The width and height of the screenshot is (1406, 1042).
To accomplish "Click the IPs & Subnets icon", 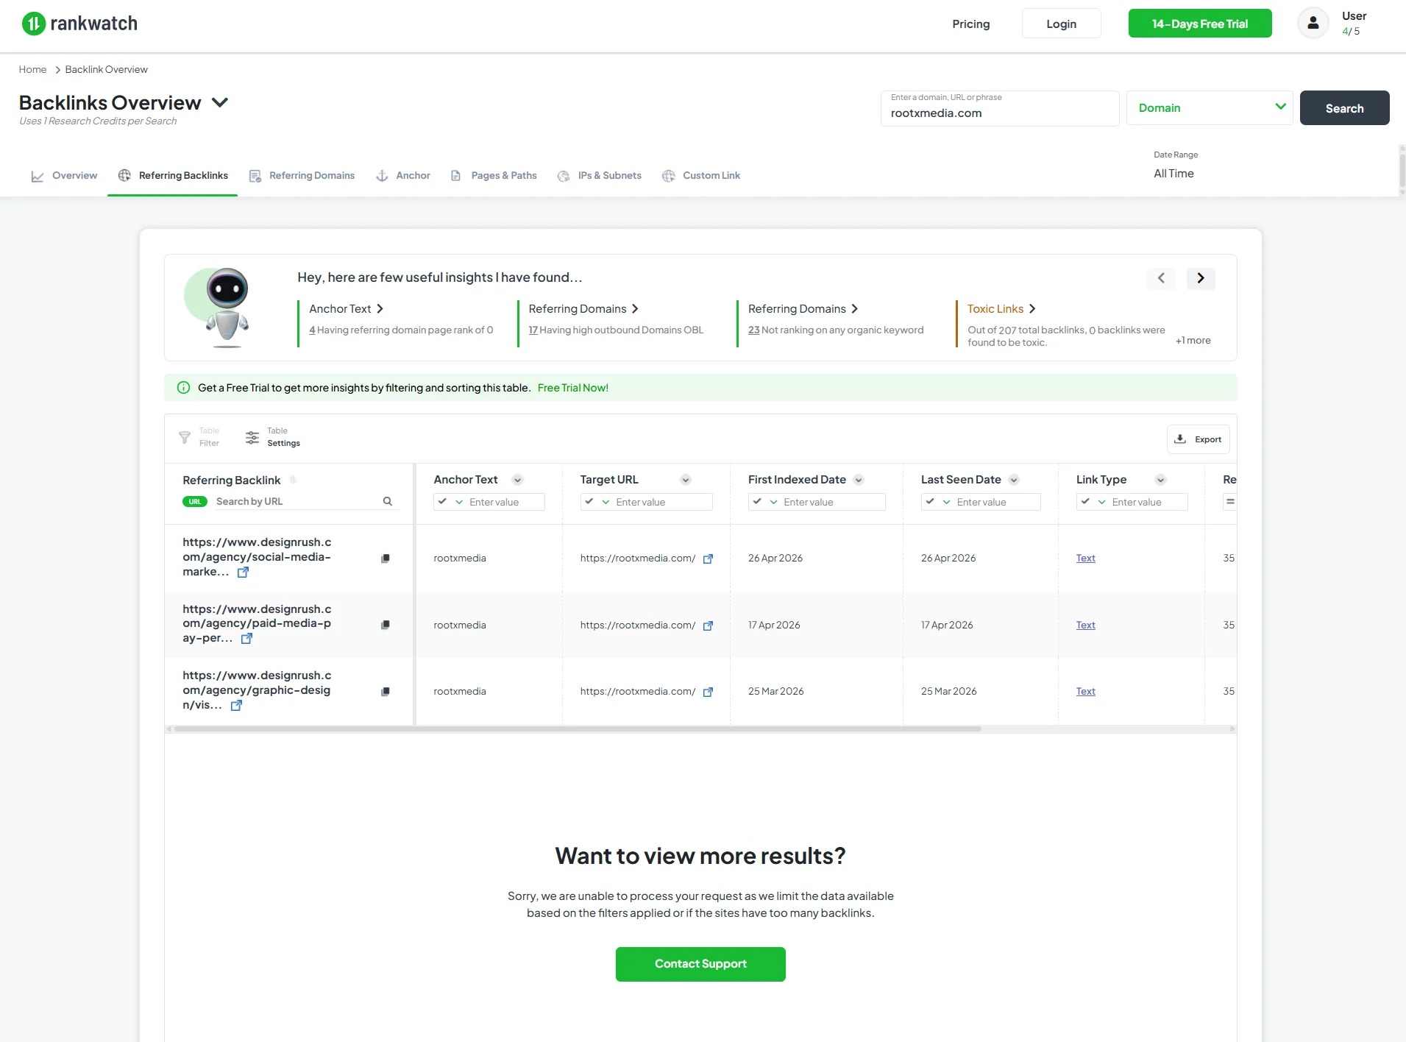I will (564, 176).
